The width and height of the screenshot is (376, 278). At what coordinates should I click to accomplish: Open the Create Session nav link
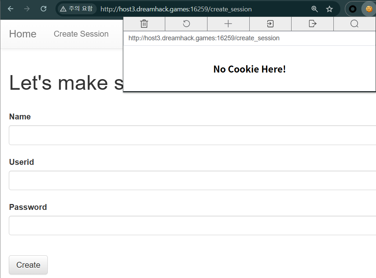click(81, 34)
